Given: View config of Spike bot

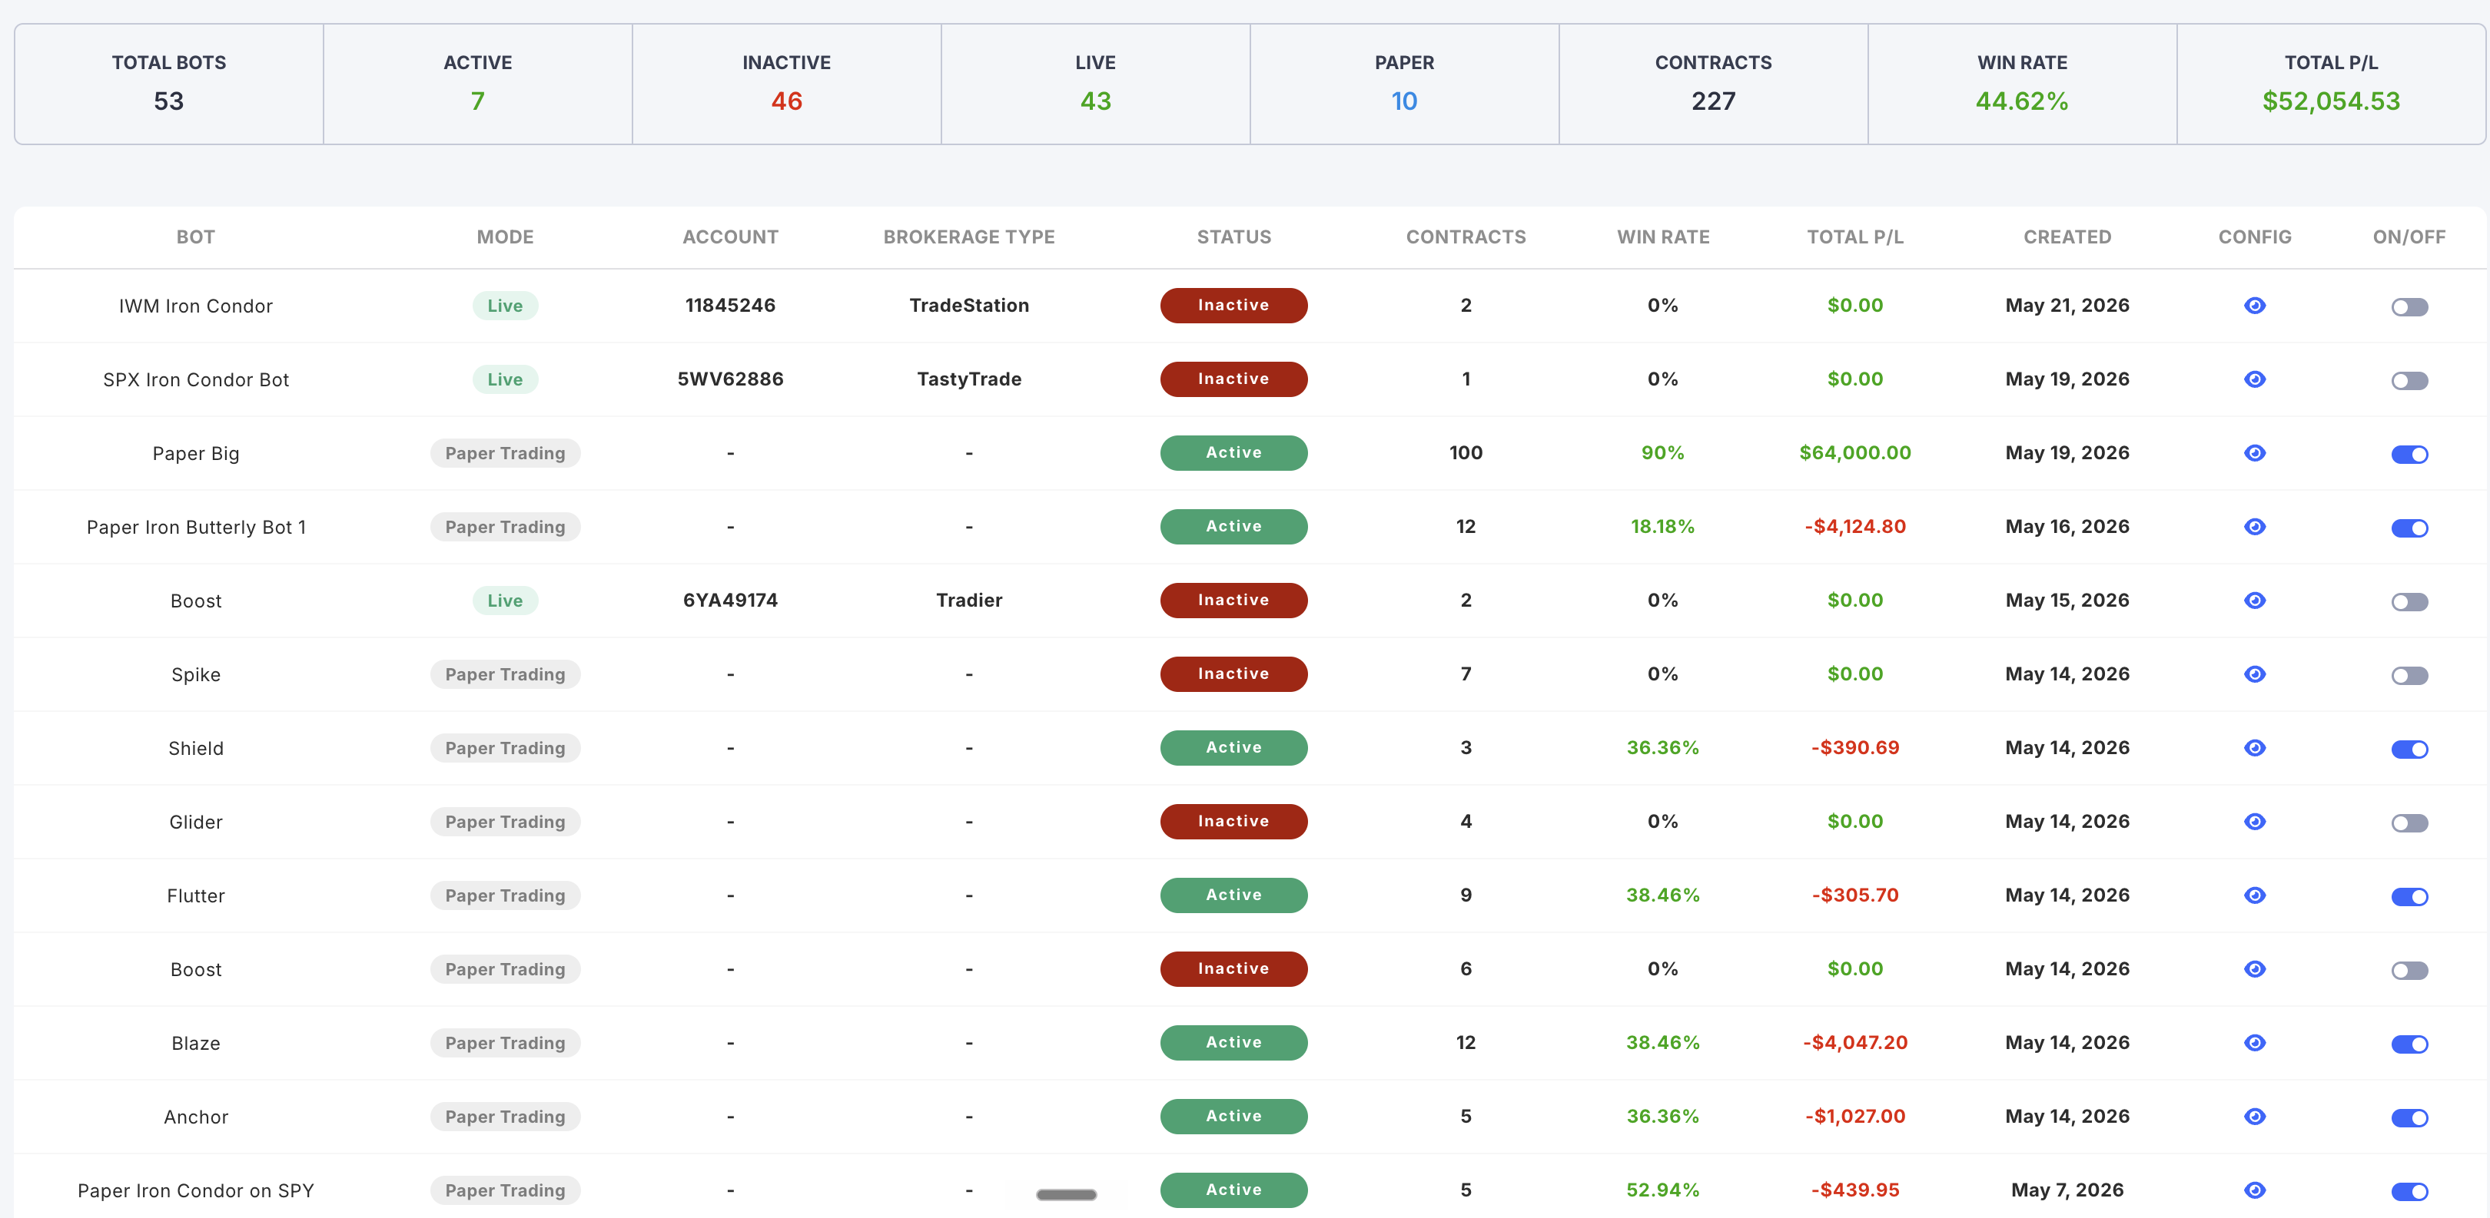Looking at the screenshot, I should [2254, 674].
